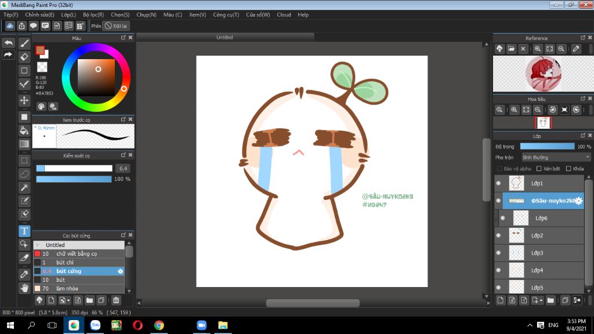Hide the Lớp3 layer

pos(498,253)
